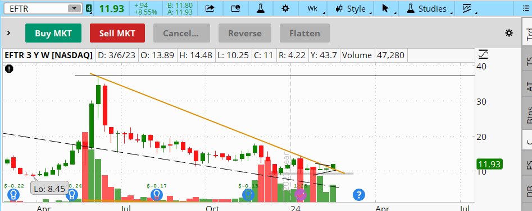Screen dimensions: 532x211
Task: Click the D: 3/6/23 date readout
Action: (x=116, y=55)
